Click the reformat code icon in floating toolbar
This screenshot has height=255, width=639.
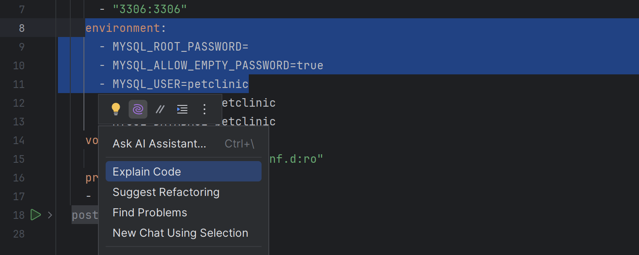pos(182,109)
